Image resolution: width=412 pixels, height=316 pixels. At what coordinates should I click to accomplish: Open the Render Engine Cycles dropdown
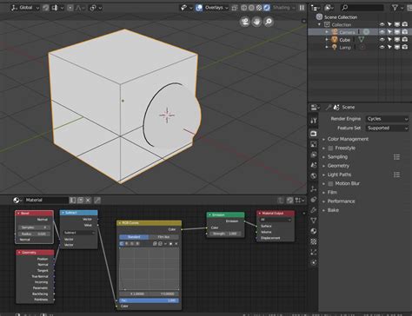tap(388, 119)
